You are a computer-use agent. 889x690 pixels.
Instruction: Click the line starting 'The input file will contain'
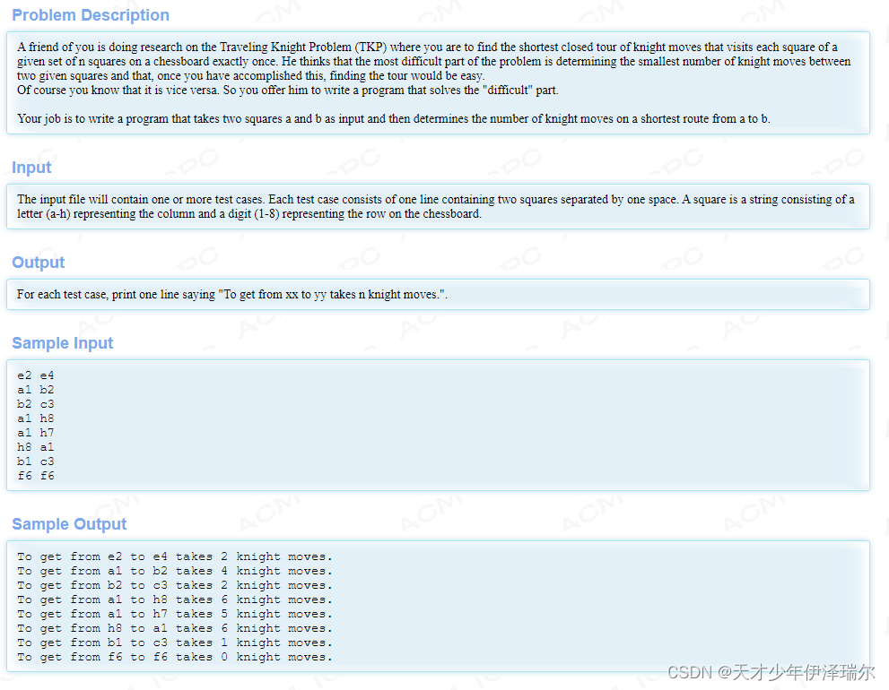tap(435, 200)
